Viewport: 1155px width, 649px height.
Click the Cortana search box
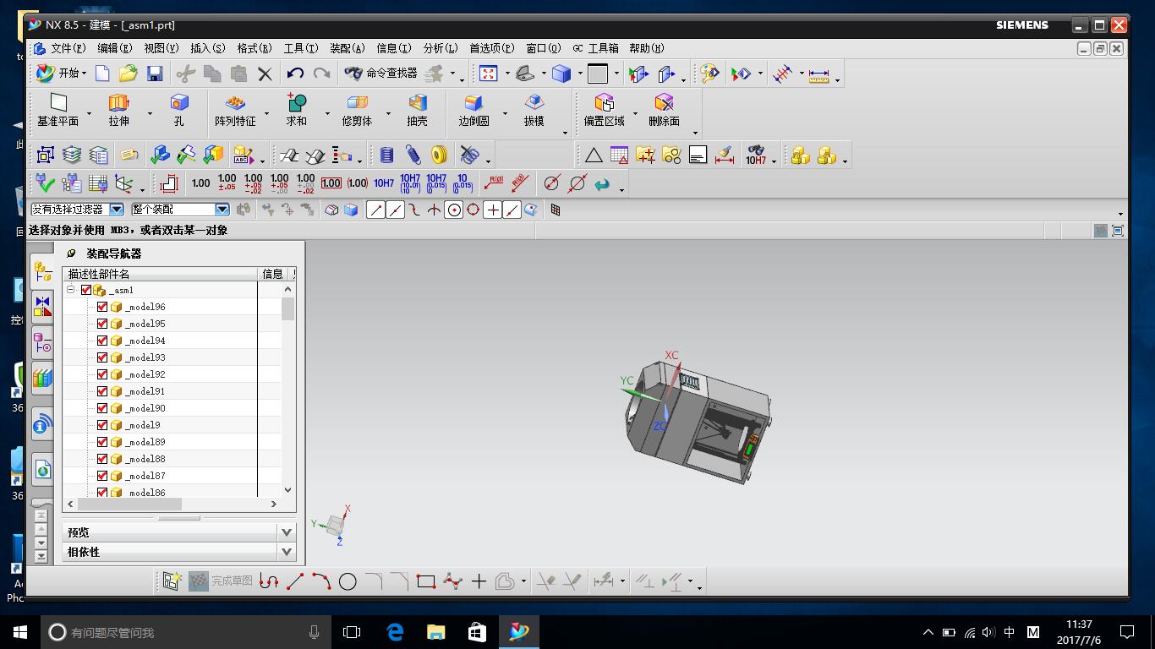(x=188, y=632)
